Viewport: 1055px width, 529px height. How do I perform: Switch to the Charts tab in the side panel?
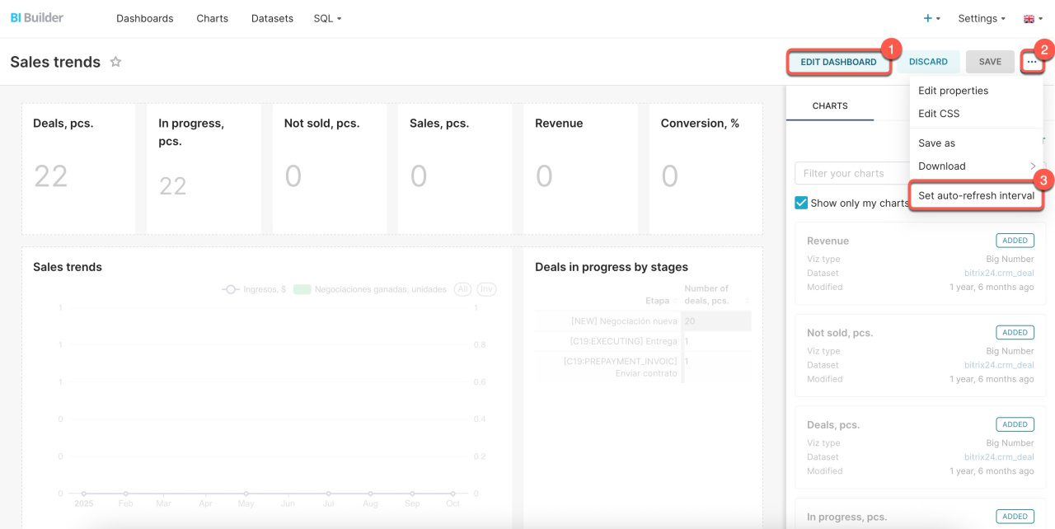(830, 105)
